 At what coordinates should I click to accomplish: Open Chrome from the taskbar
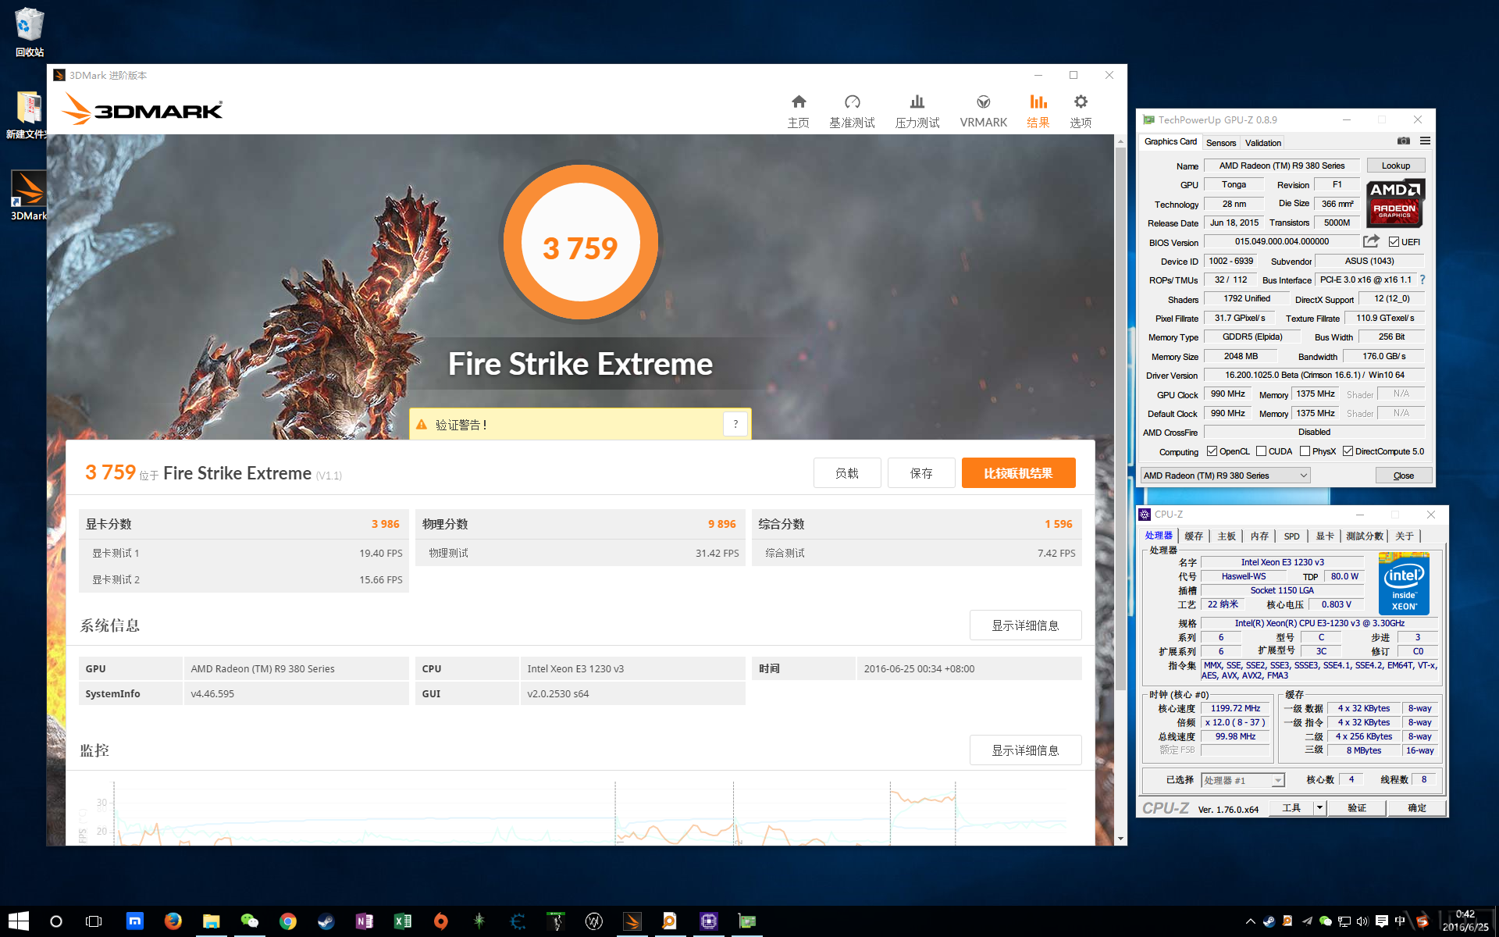[x=288, y=921]
